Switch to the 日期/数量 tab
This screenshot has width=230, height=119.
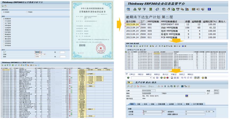pos(161,104)
